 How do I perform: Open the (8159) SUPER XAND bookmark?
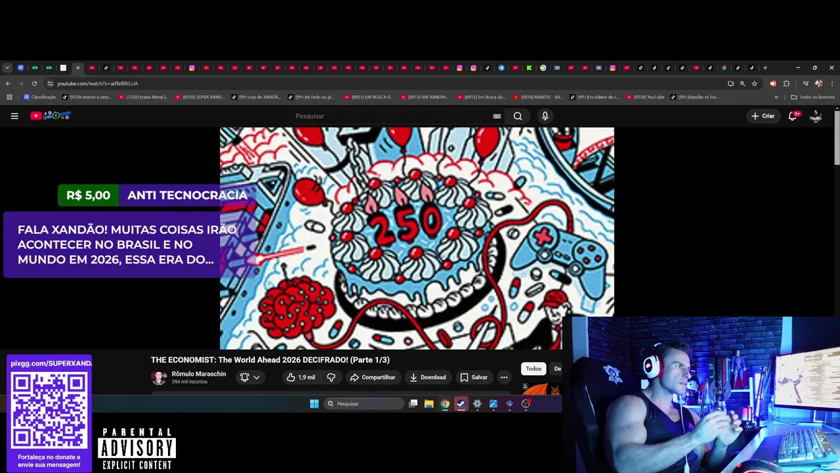point(199,97)
